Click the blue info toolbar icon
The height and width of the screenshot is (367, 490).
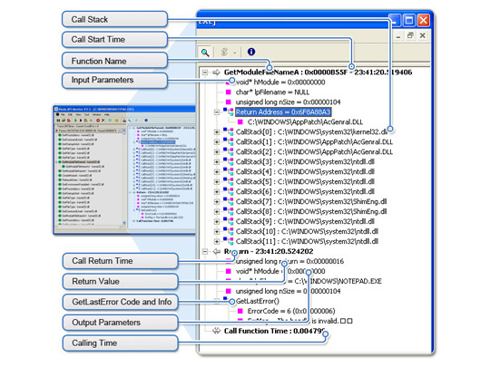(x=251, y=52)
